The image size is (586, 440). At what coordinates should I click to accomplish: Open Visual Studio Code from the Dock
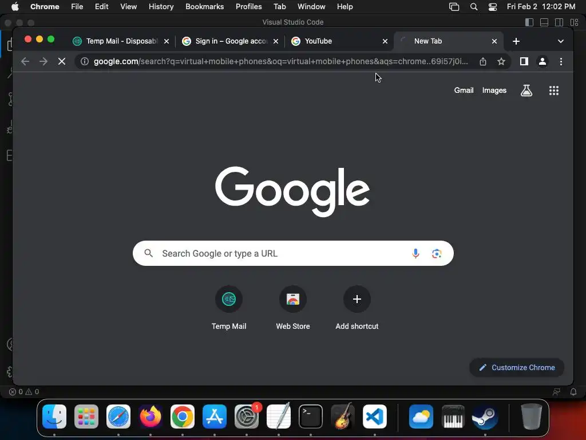pyautogui.click(x=375, y=417)
